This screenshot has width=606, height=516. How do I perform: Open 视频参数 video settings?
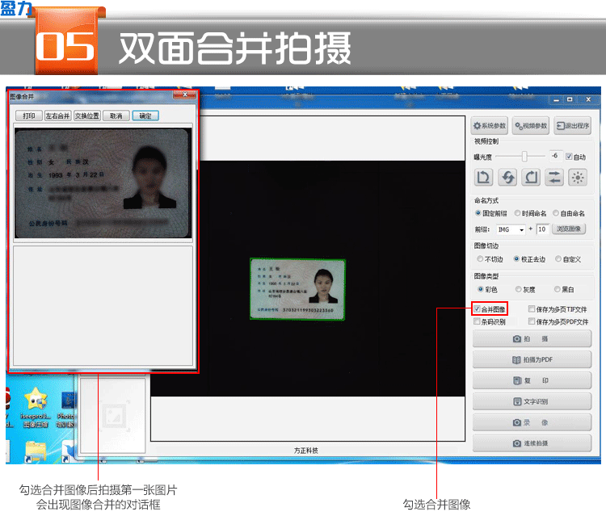pos(531,126)
